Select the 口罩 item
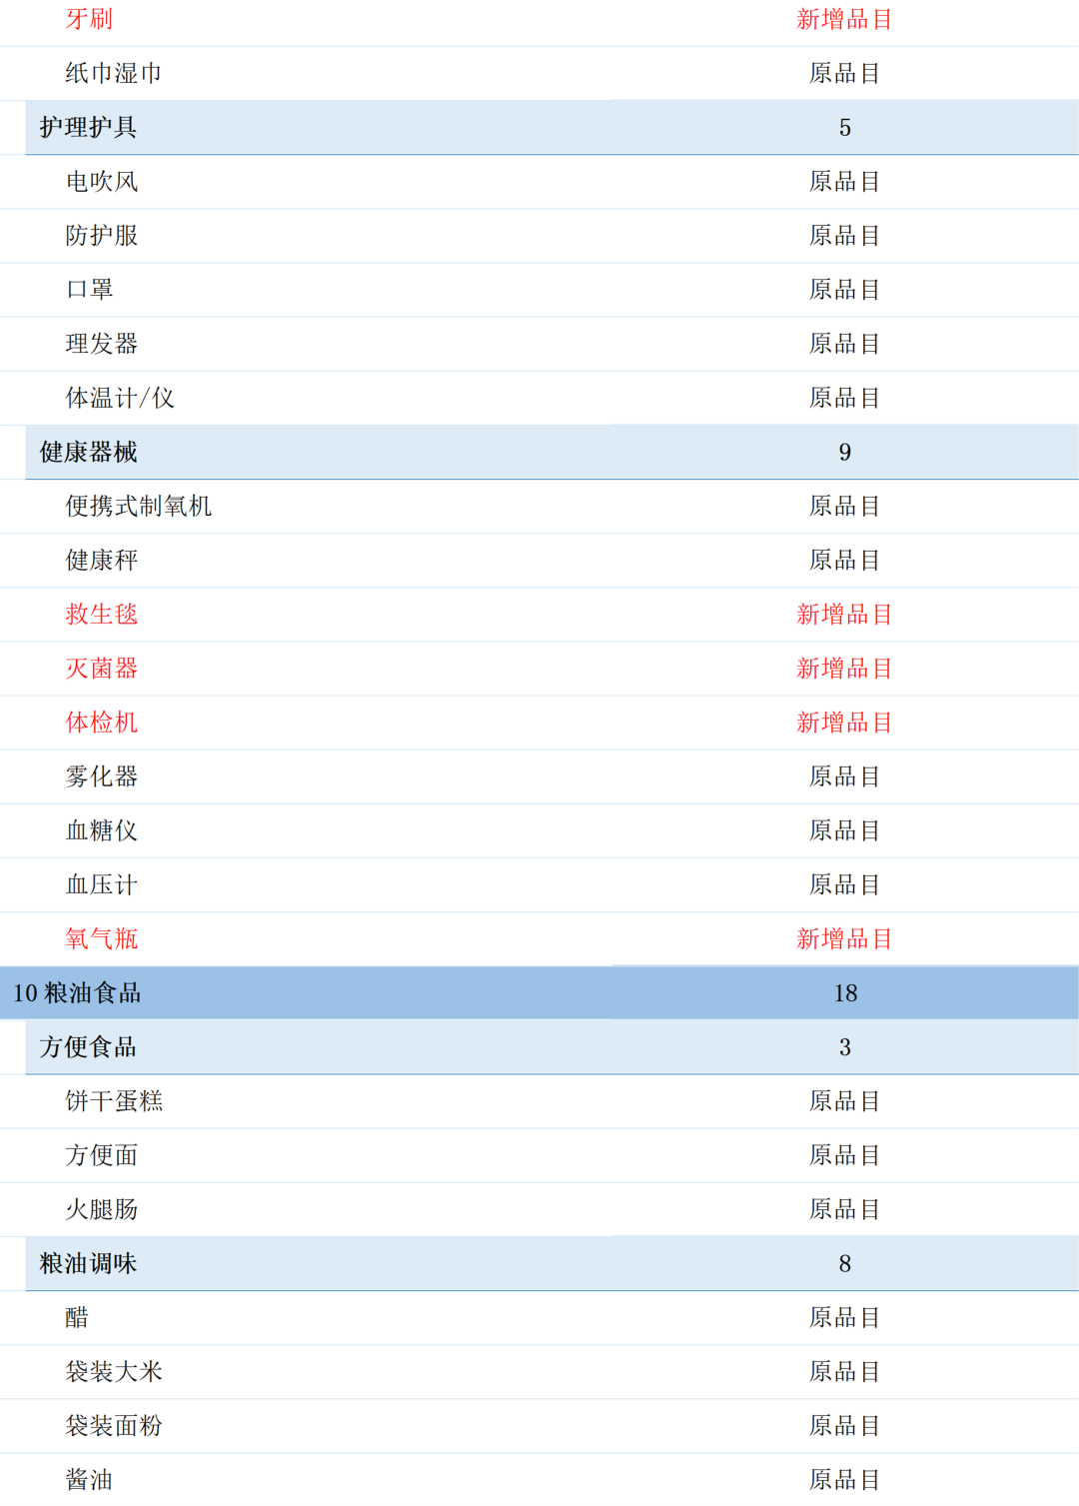 pyautogui.click(x=90, y=290)
